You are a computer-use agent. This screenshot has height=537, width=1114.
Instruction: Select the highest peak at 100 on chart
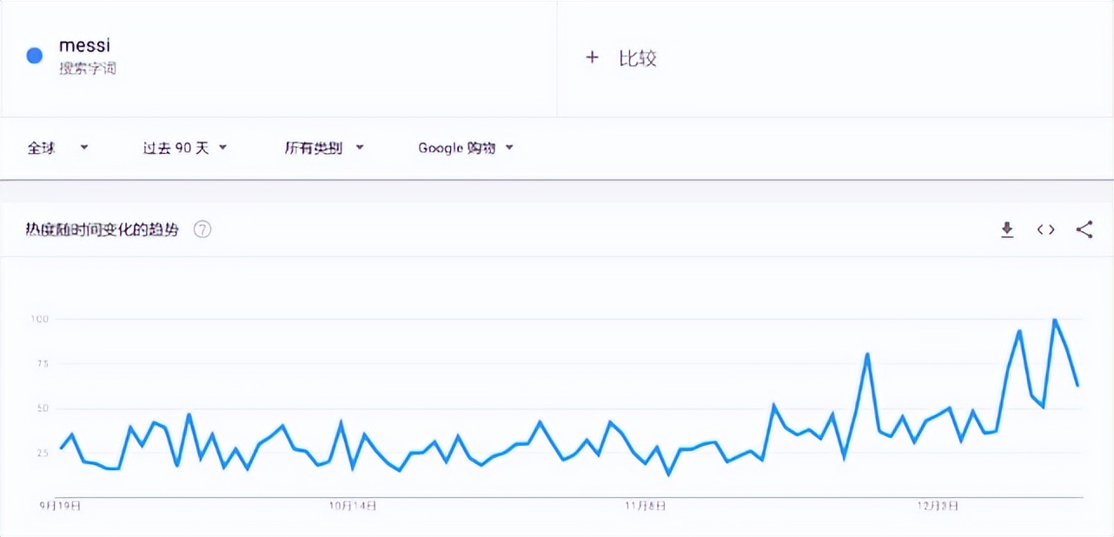click(1055, 320)
